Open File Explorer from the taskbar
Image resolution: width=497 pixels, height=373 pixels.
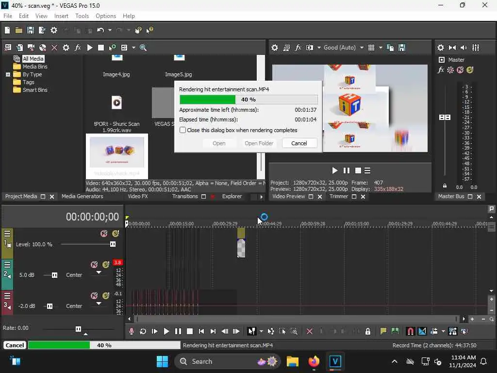click(293, 361)
